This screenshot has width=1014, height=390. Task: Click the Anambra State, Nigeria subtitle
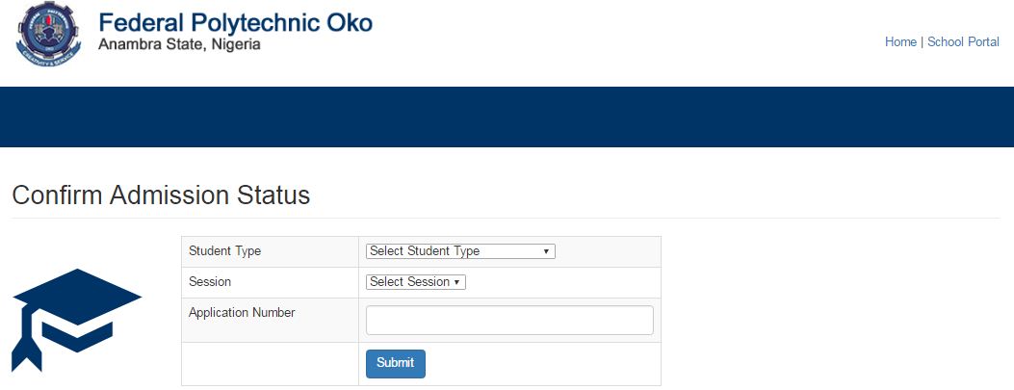[179, 45]
